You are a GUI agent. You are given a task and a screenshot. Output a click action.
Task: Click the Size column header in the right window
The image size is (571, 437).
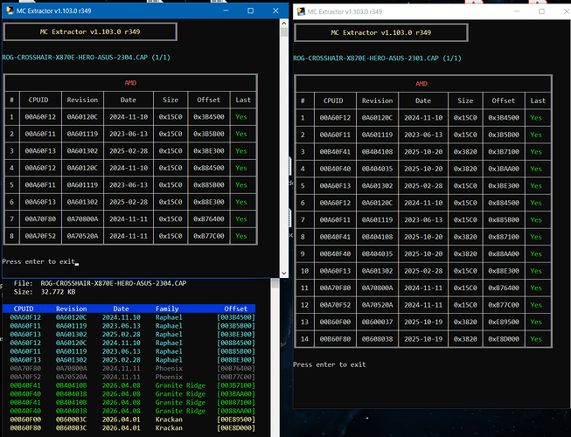(465, 101)
